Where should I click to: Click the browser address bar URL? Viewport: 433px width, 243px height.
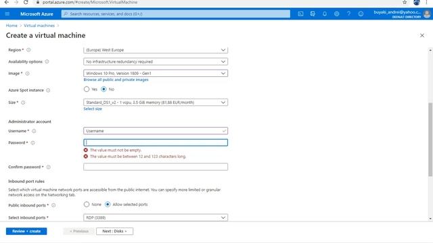(90, 2)
